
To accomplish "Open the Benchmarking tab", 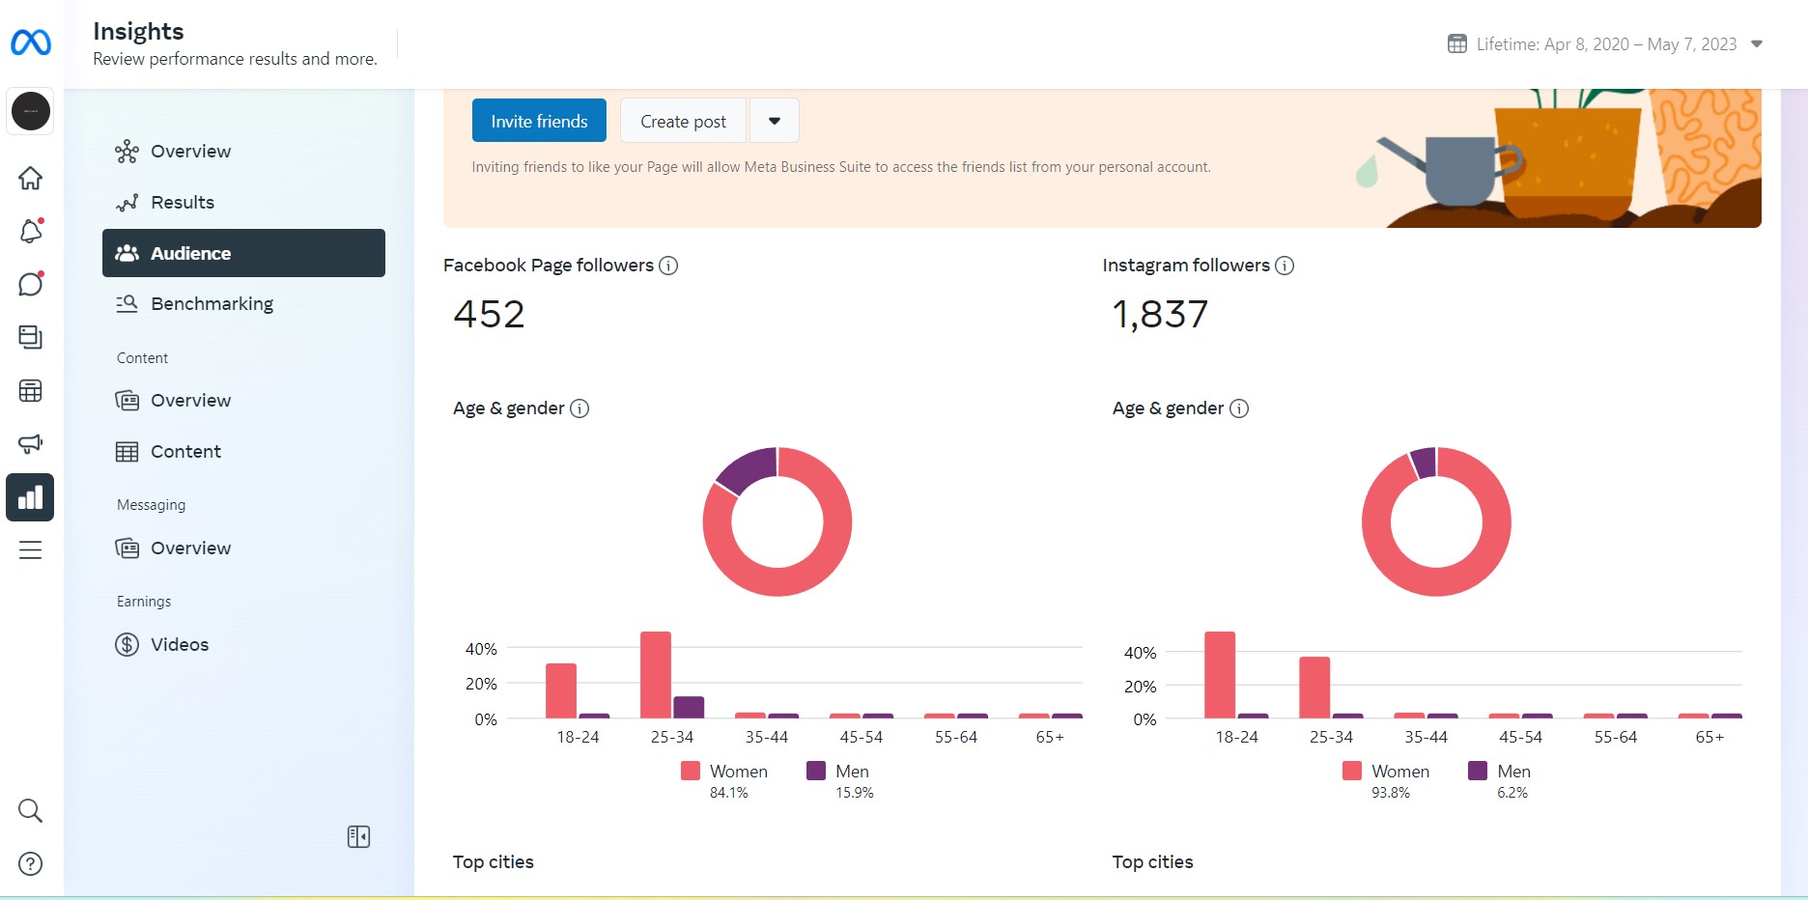I will [243, 304].
